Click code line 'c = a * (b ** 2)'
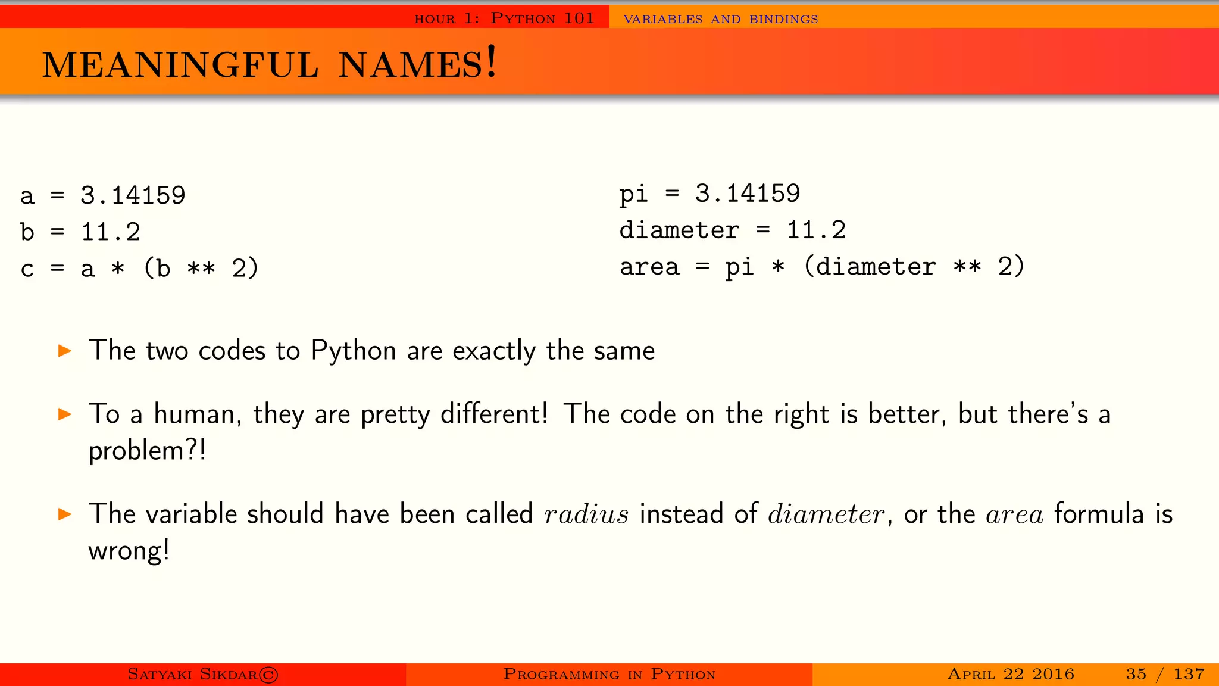The image size is (1219, 686). [x=139, y=268]
